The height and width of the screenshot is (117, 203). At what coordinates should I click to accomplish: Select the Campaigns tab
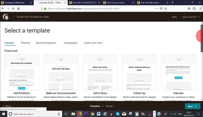point(70,43)
